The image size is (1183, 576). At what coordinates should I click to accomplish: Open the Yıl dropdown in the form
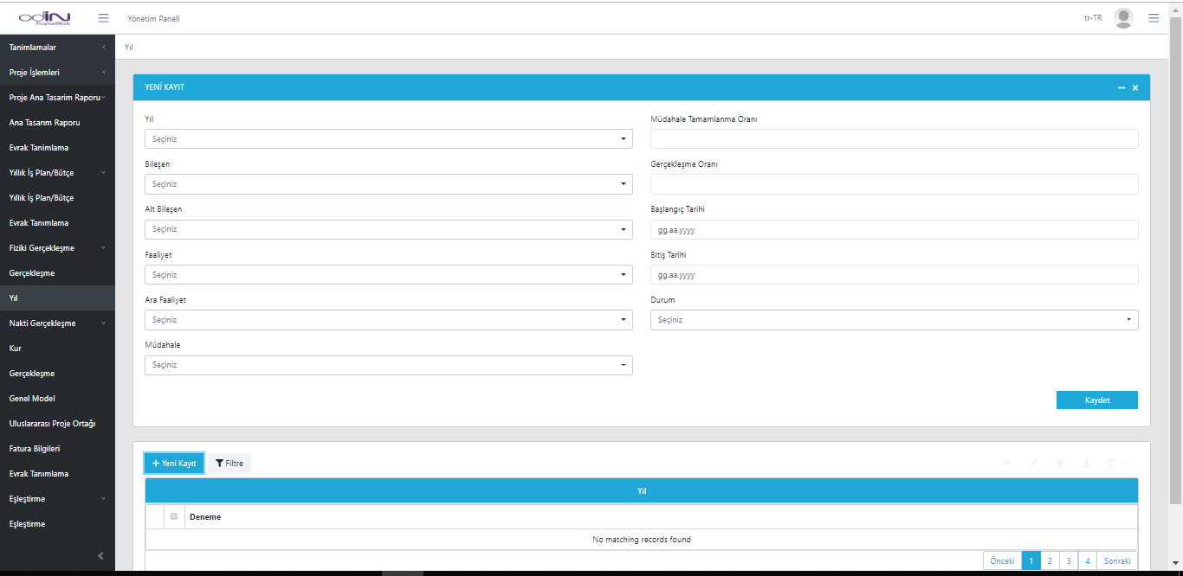click(388, 139)
